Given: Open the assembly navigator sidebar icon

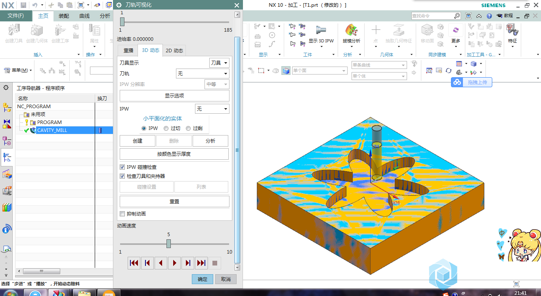Looking at the screenshot, I should (x=7, y=107).
